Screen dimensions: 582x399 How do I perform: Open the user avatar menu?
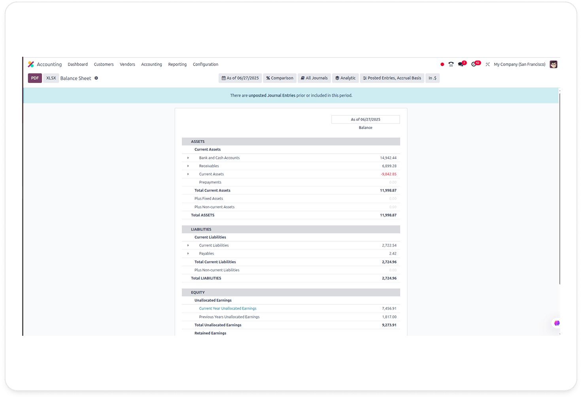pos(554,64)
